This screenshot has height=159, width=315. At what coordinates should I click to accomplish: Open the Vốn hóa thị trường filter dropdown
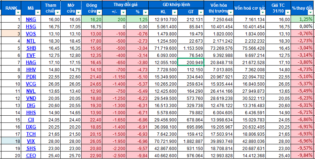click(x=231, y=13)
